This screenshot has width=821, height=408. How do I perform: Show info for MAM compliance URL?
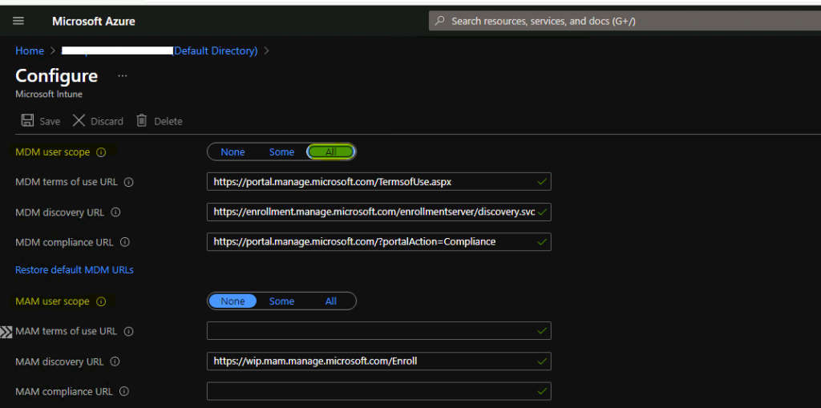click(x=124, y=391)
